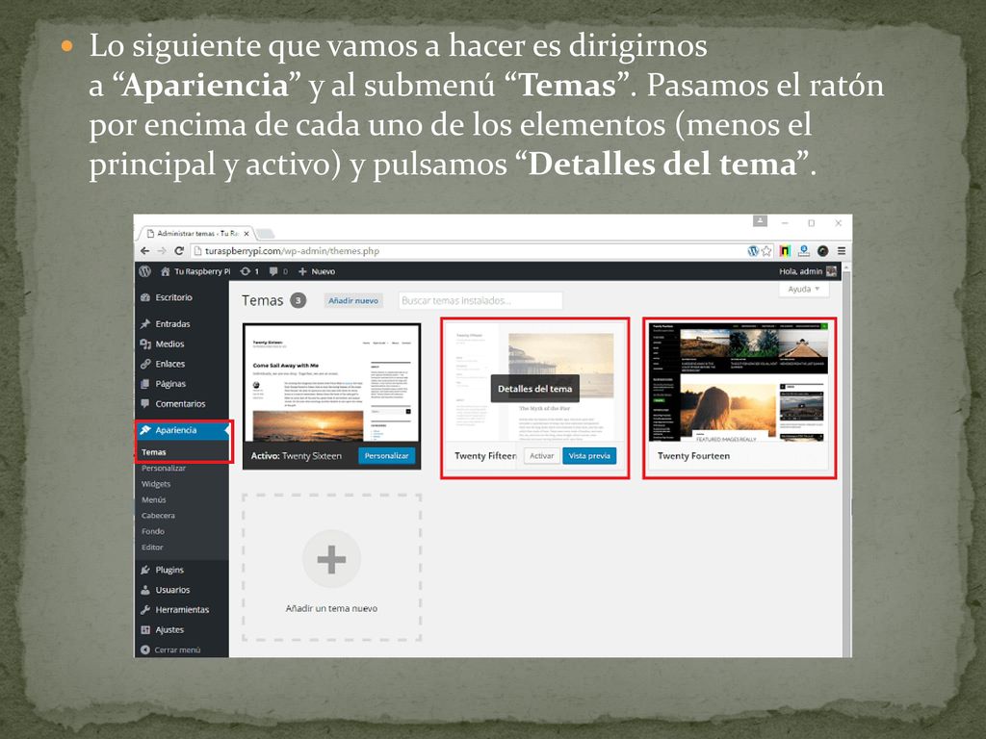The image size is (986, 739).
Task: Click the Personalizar button on Twenty Sixteen
Action: coord(387,456)
